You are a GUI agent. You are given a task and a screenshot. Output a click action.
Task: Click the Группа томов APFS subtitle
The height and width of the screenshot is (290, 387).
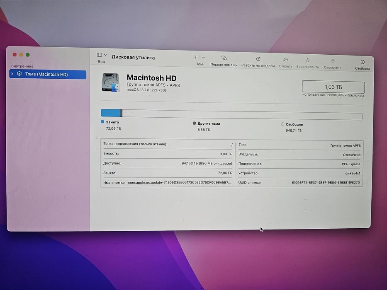tap(153, 85)
